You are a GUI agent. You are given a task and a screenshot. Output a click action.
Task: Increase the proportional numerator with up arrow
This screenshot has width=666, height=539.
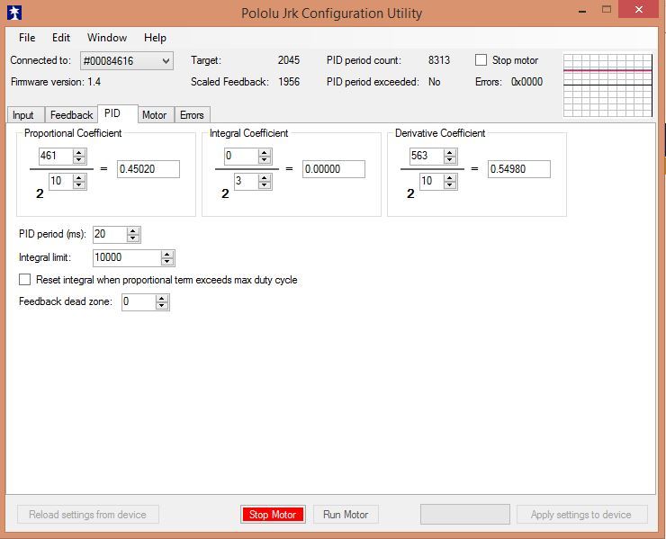(x=79, y=152)
